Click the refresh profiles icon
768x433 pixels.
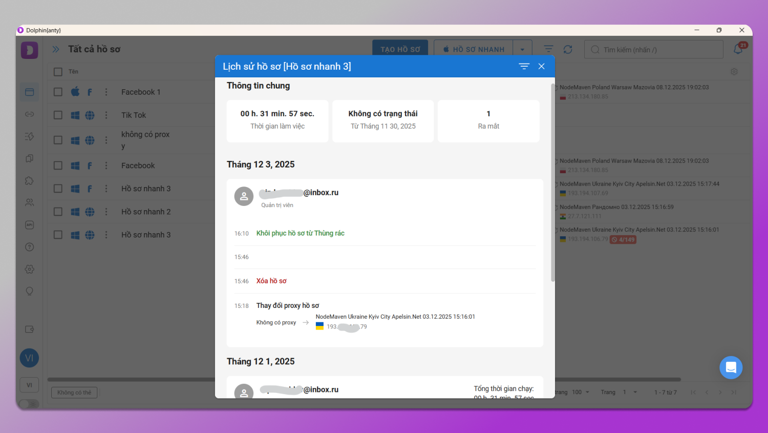pos(568,49)
